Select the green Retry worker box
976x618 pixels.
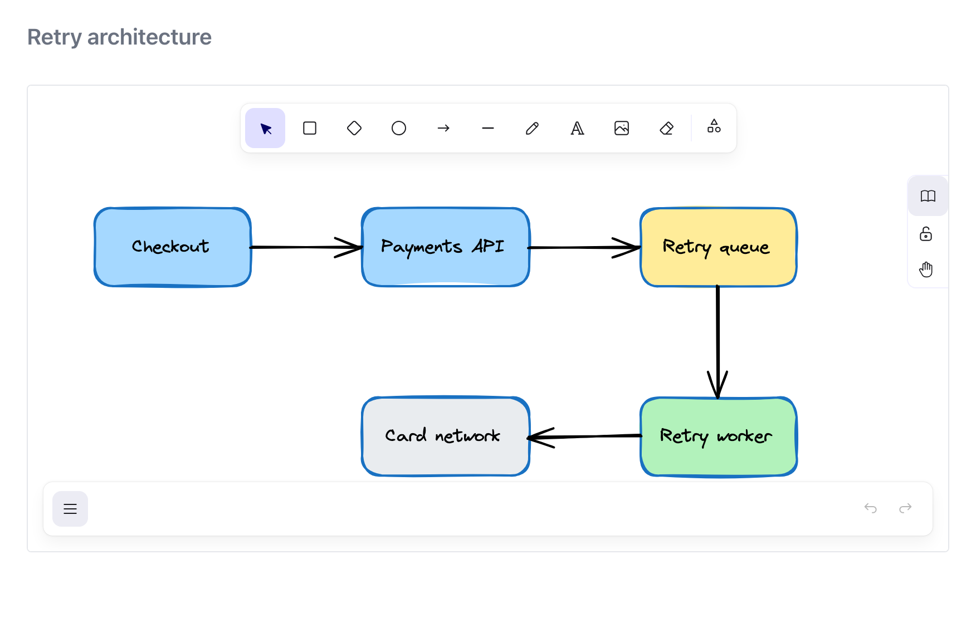(x=719, y=436)
